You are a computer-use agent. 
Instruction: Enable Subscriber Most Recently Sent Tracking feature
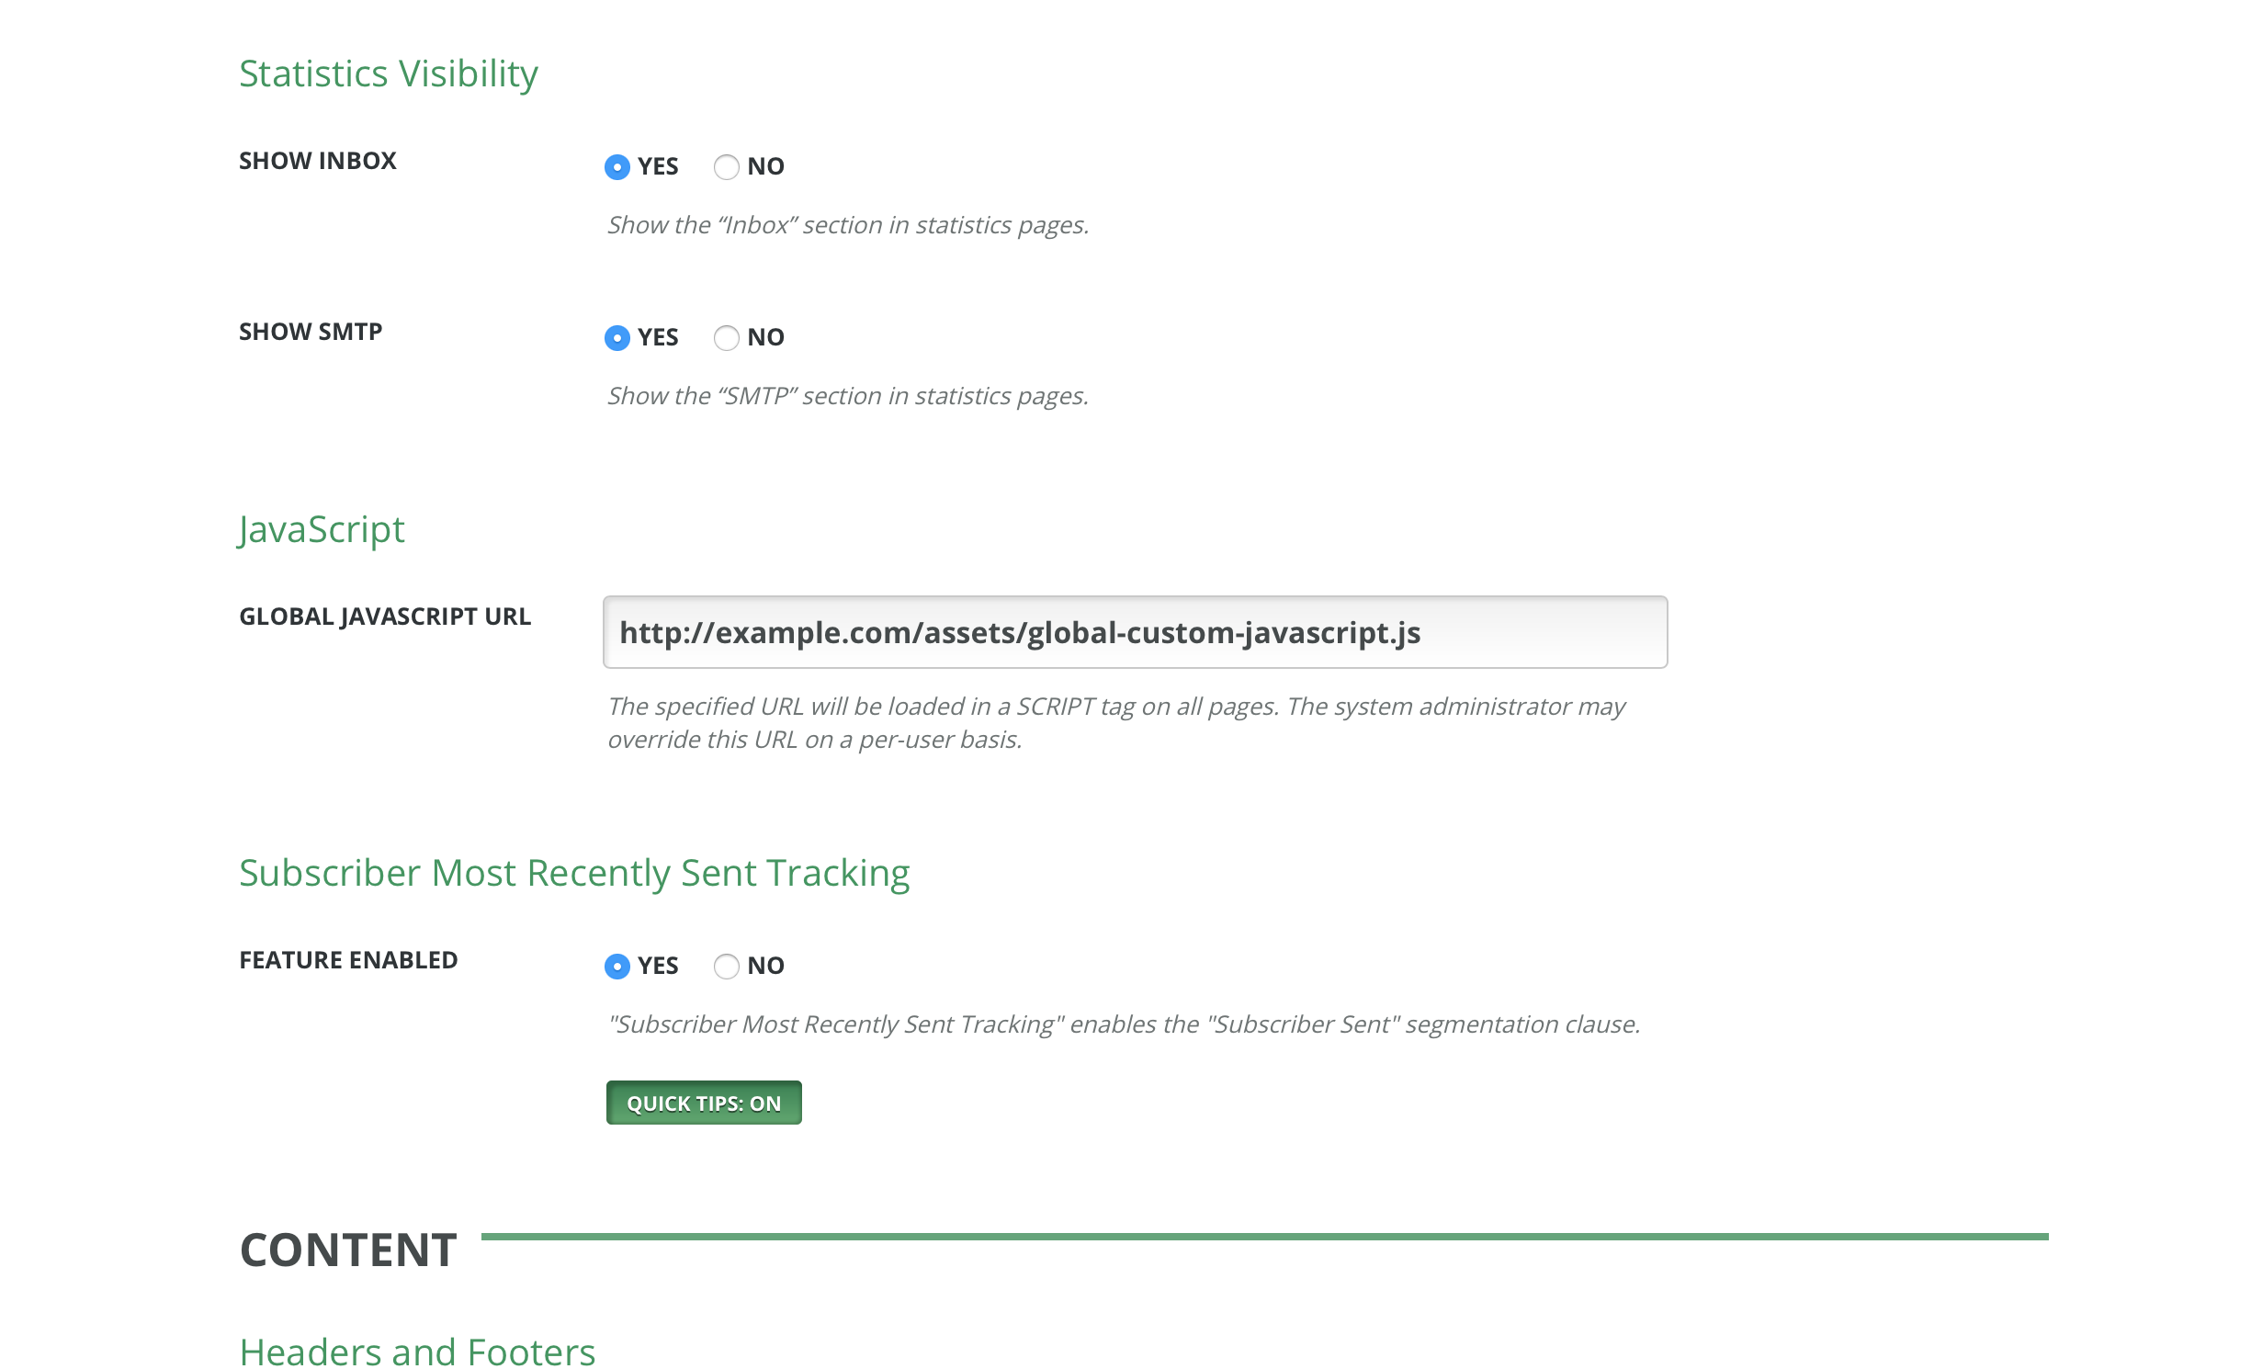coord(617,967)
